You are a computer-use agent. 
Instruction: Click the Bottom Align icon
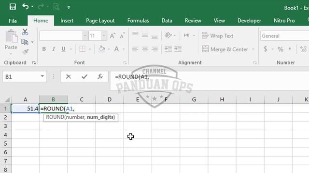click(154, 37)
